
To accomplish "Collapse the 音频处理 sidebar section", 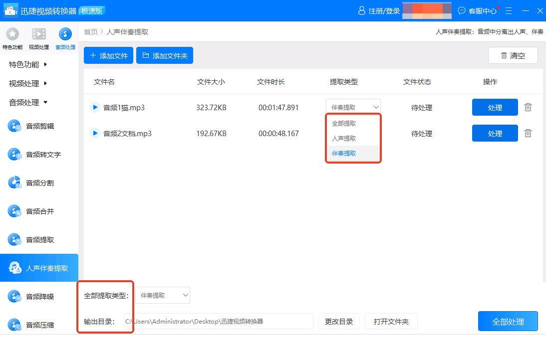I will (x=28, y=102).
